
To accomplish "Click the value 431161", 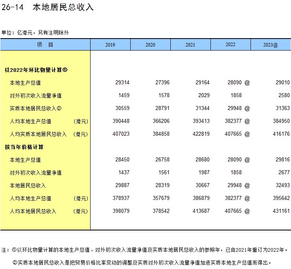I will (281, 211).
